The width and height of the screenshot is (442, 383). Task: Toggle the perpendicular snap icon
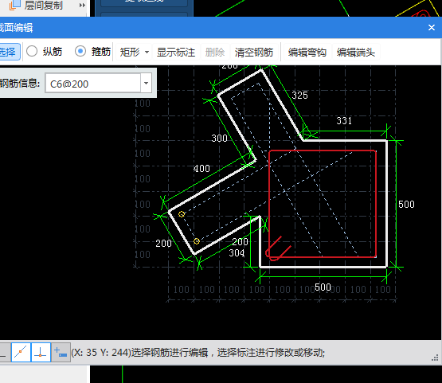tap(41, 352)
